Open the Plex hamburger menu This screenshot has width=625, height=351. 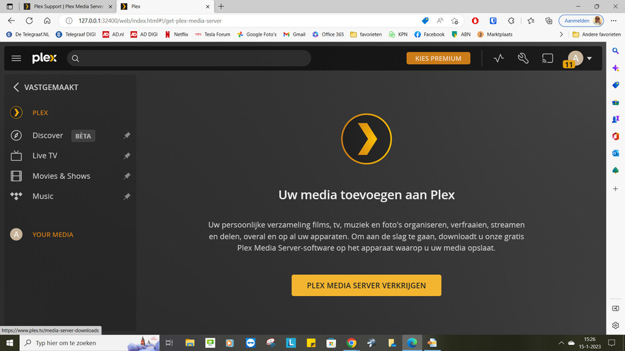(16, 58)
